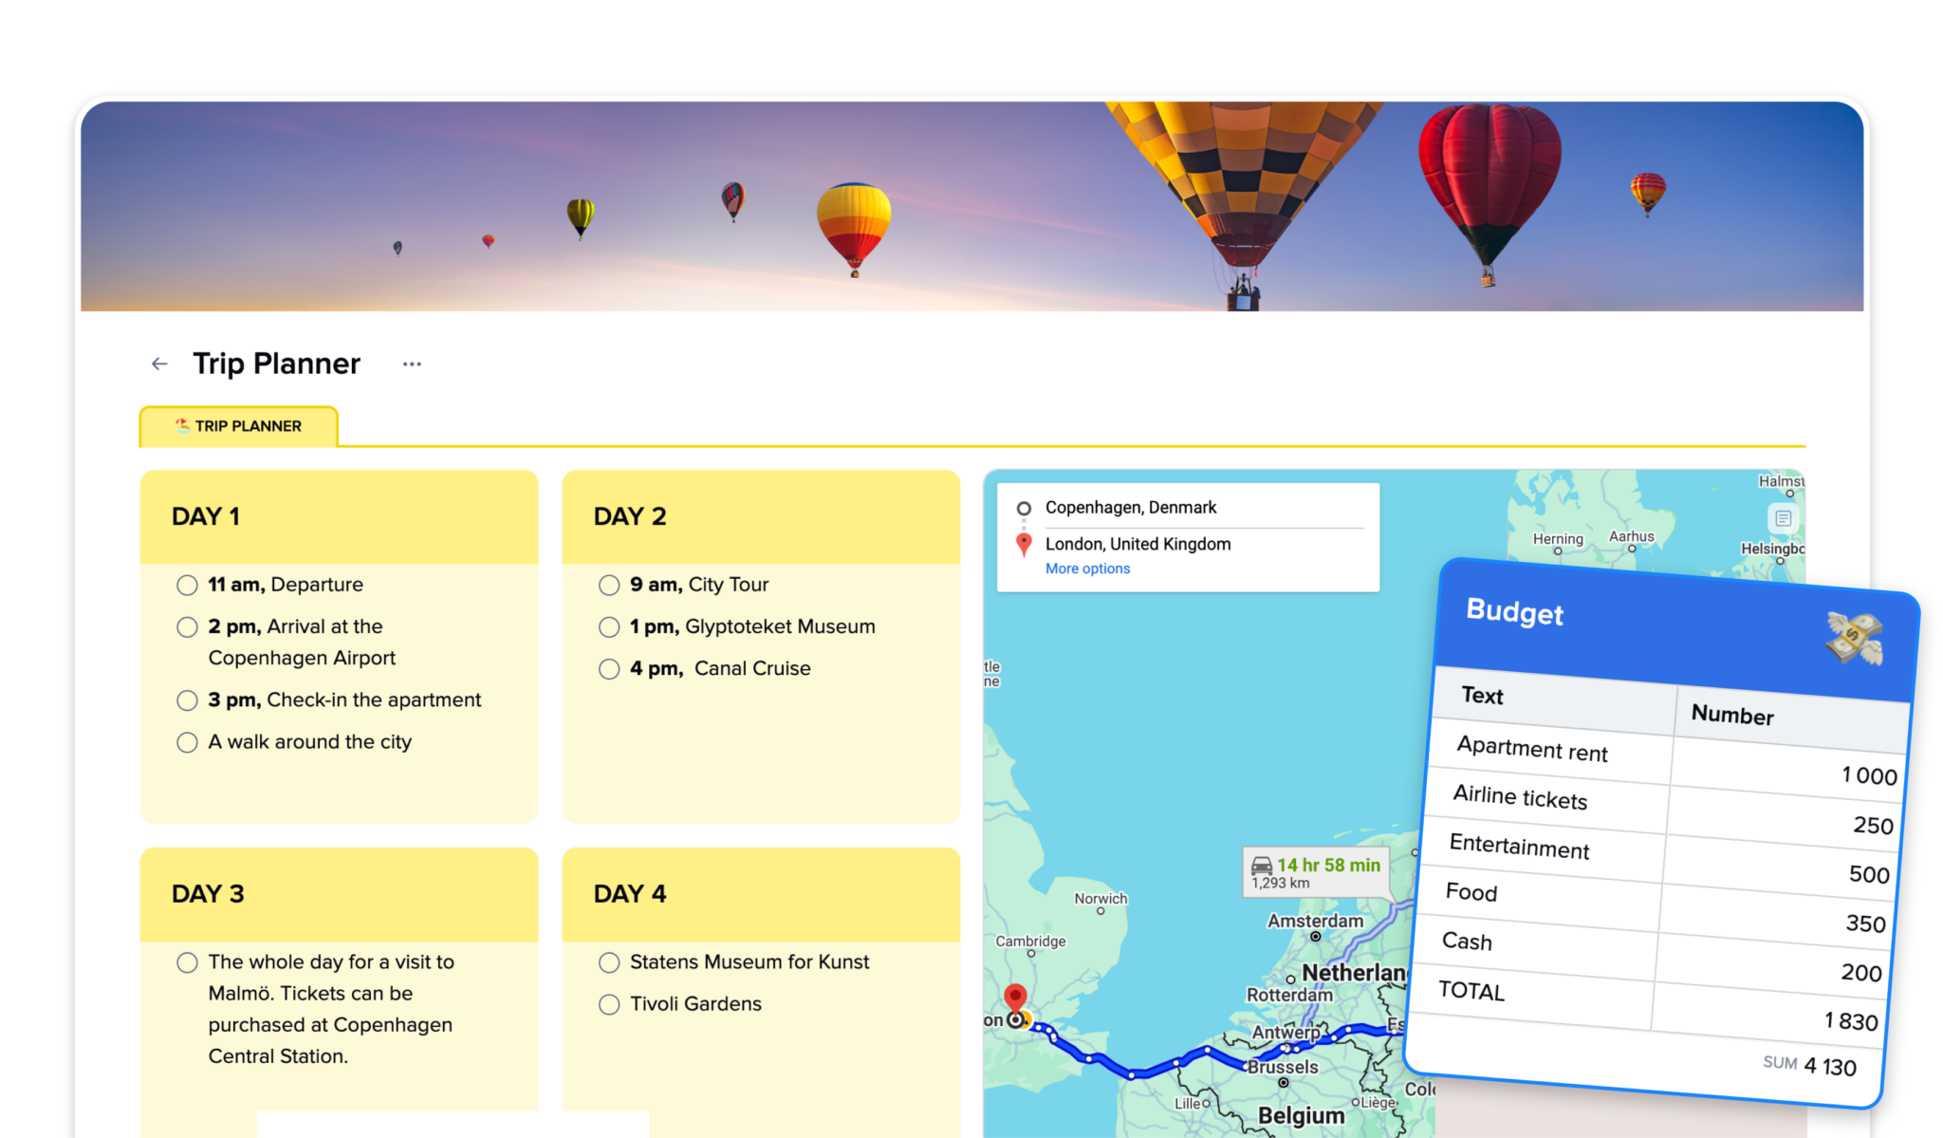
Task: Click the Text column header in Budget
Action: tap(1482, 696)
